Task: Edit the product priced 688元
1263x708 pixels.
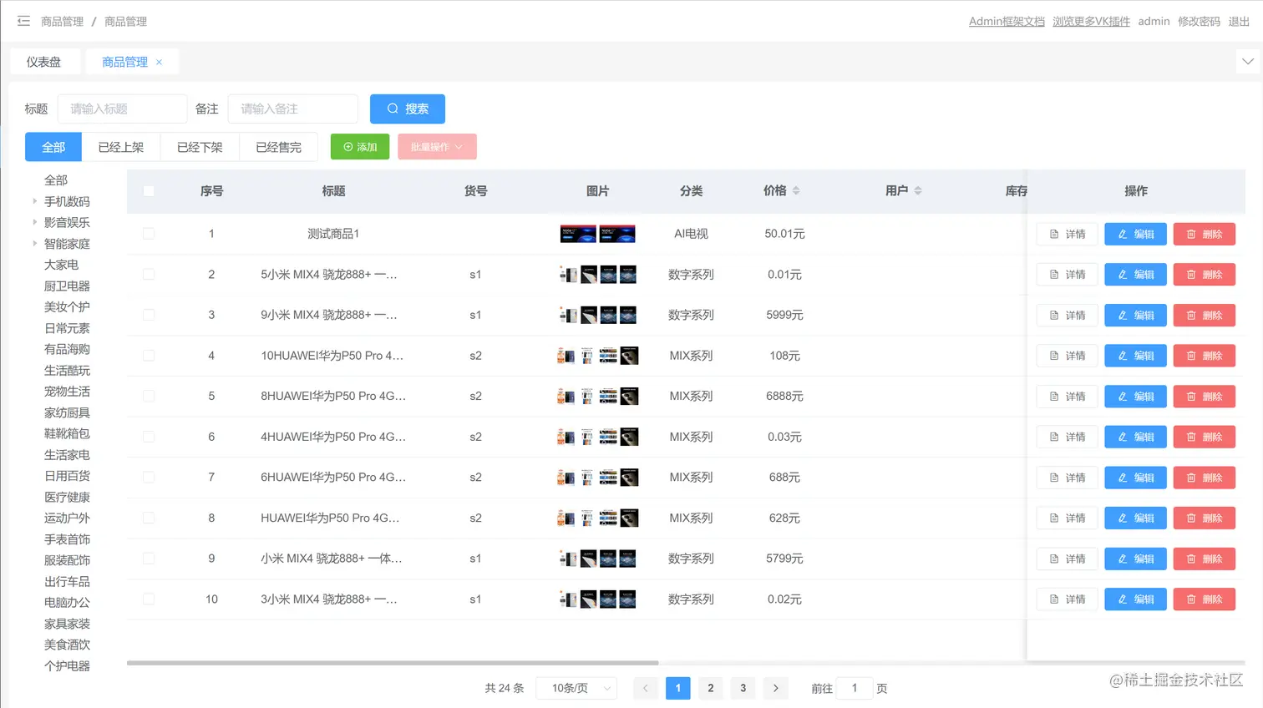Action: (1135, 478)
